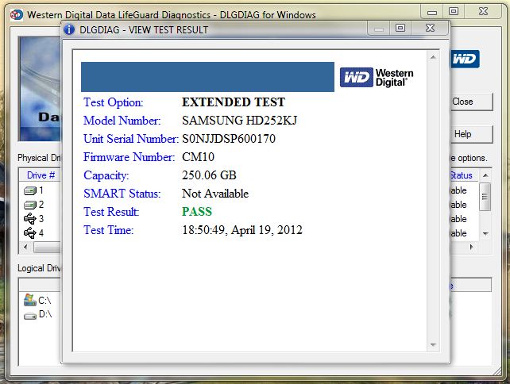This screenshot has height=384, width=510.
Task: Click the Firmware Number: label
Action: 129,157
